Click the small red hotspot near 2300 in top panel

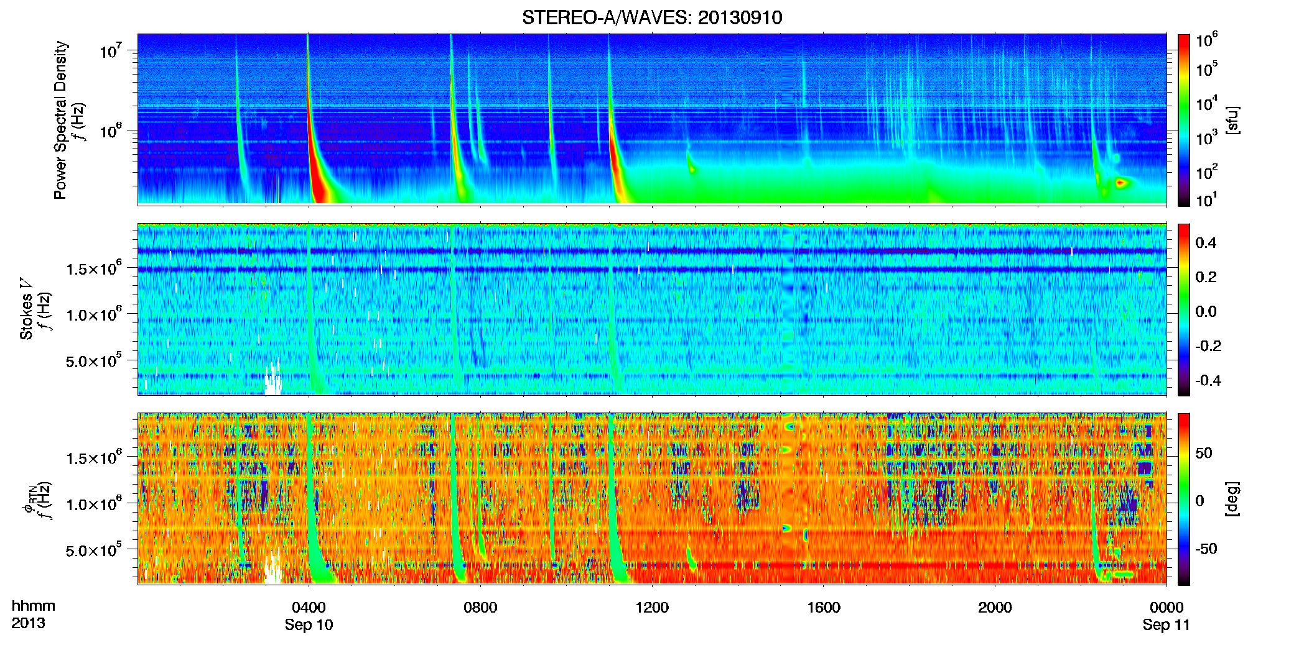pyautogui.click(x=1121, y=183)
